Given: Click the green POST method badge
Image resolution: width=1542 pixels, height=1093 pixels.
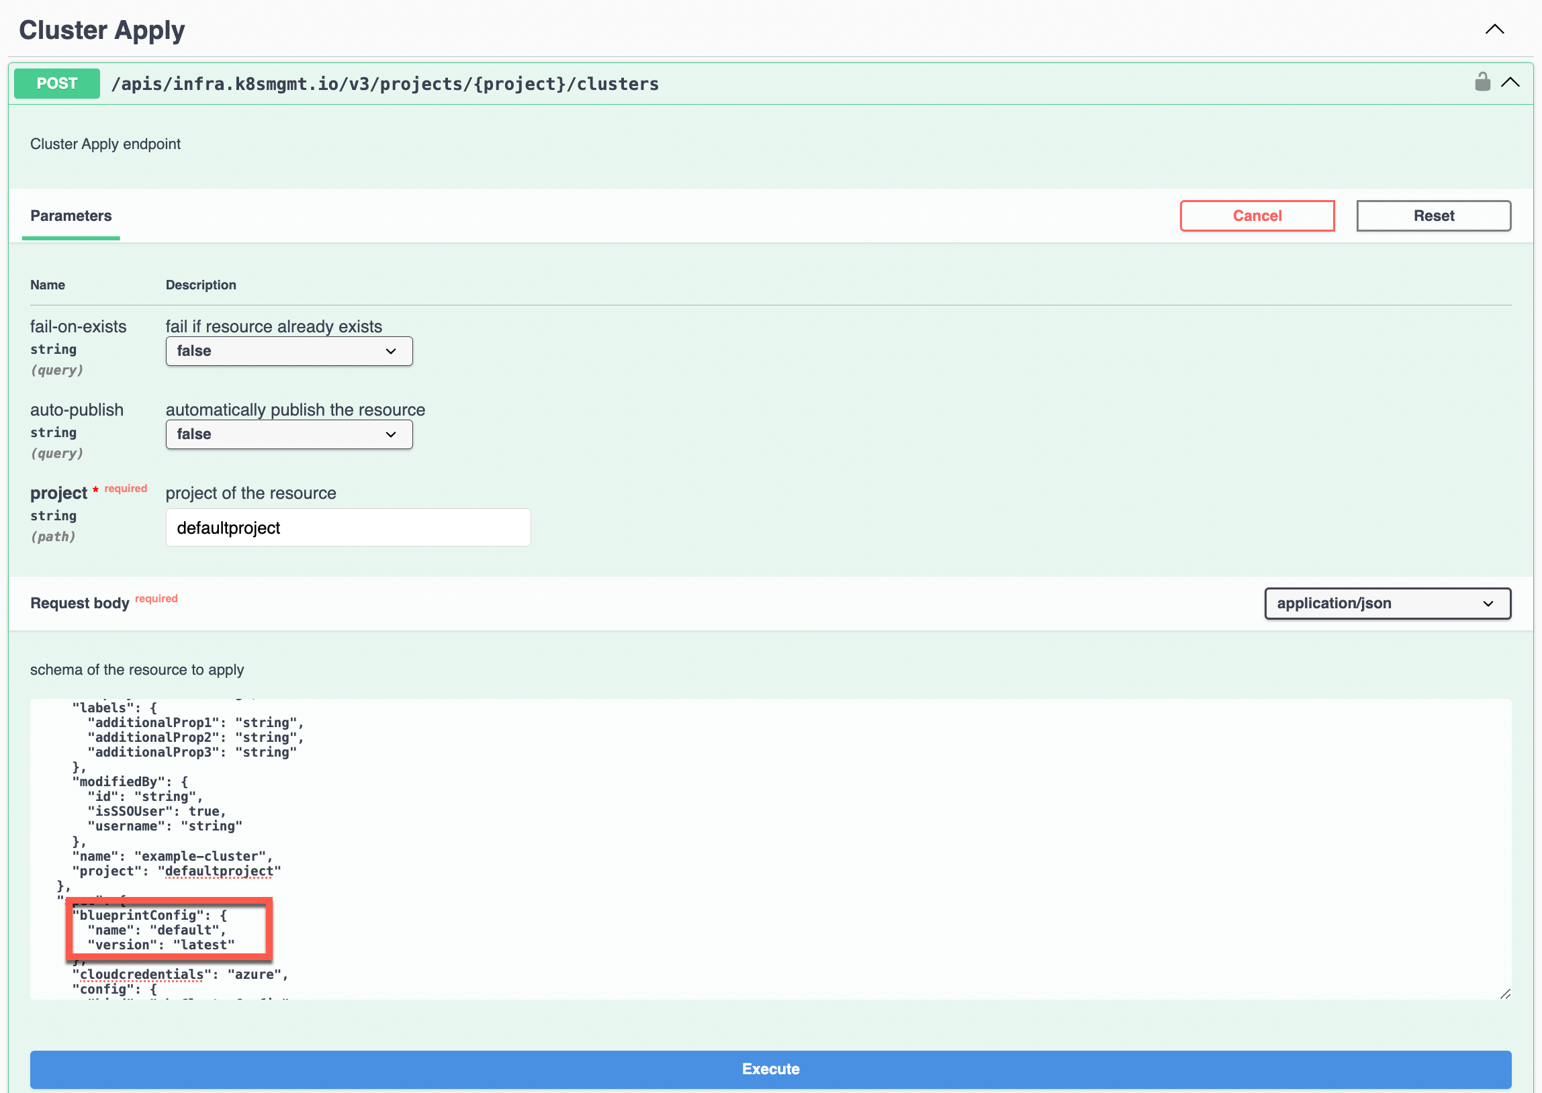Looking at the screenshot, I should pos(56,83).
